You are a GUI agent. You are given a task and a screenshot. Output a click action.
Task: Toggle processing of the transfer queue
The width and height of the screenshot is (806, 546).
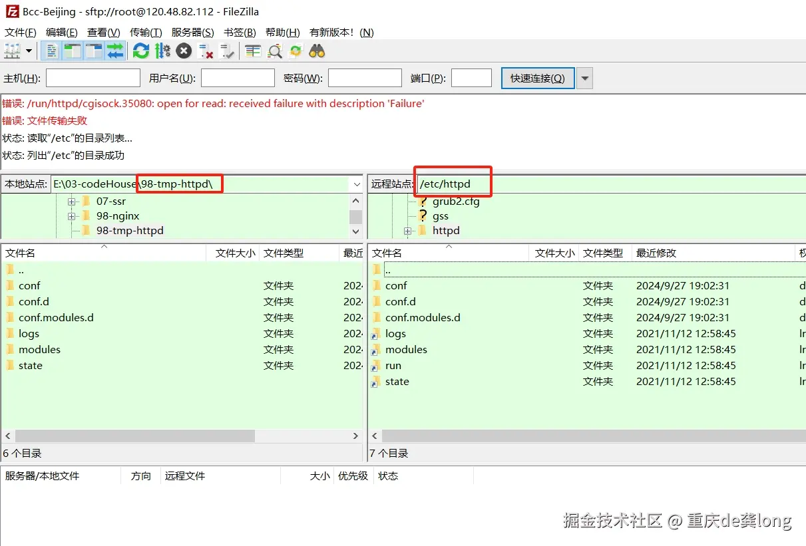point(162,51)
